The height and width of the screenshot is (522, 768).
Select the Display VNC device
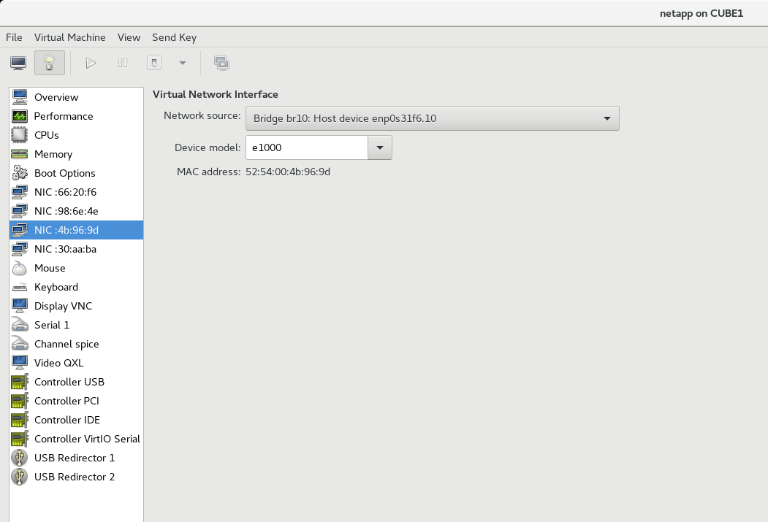click(61, 306)
